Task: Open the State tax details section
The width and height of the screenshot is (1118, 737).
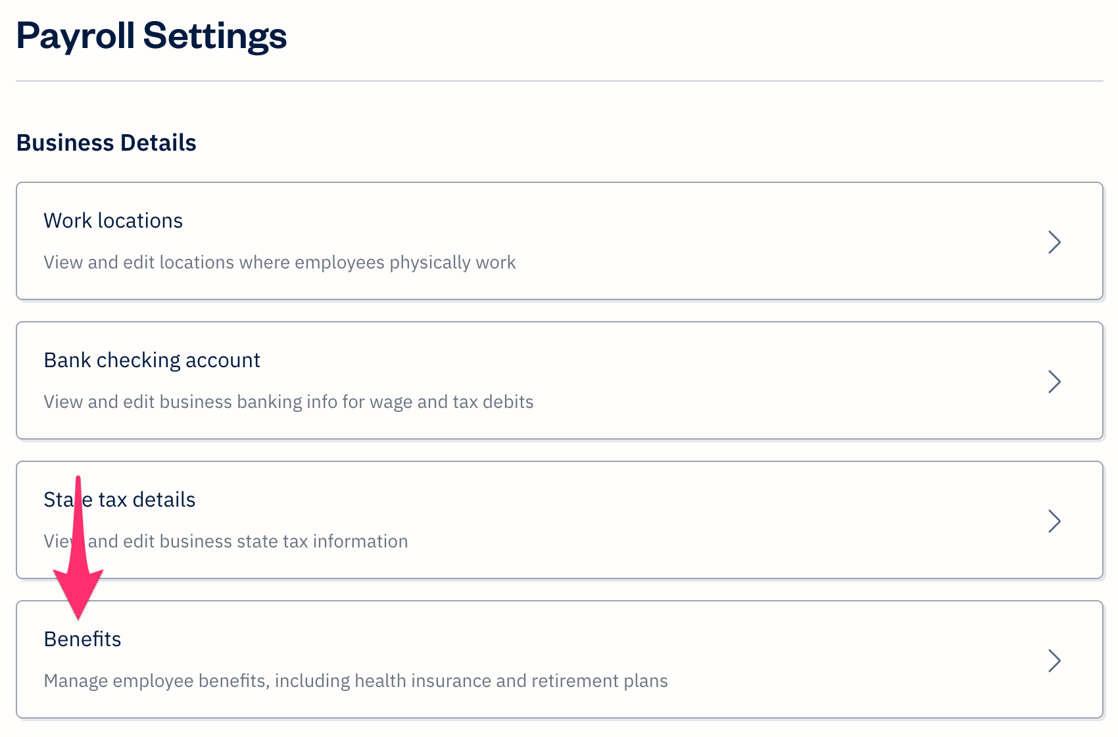Action: (559, 521)
